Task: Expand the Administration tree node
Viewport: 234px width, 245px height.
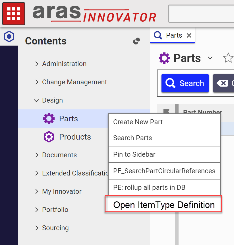Action: click(37, 64)
